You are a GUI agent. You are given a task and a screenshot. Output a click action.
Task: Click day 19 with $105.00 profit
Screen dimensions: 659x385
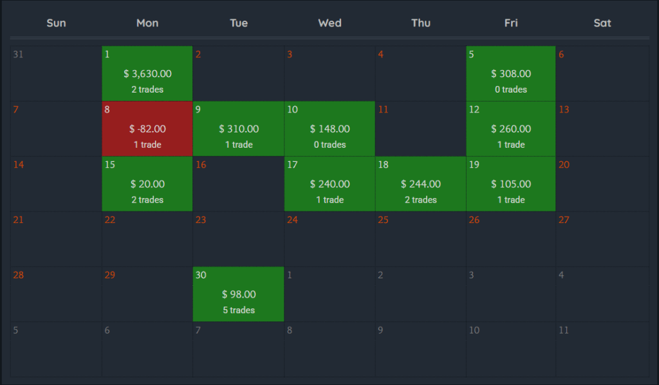pyautogui.click(x=511, y=184)
